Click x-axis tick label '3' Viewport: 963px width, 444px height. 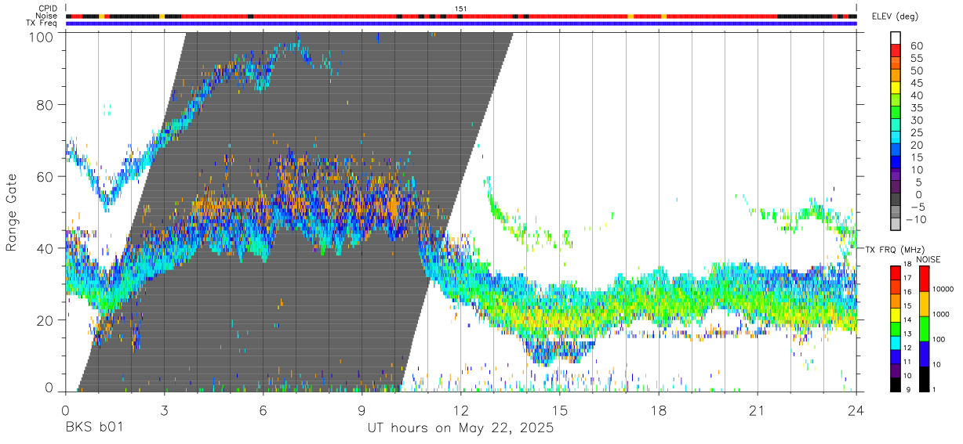click(x=164, y=410)
